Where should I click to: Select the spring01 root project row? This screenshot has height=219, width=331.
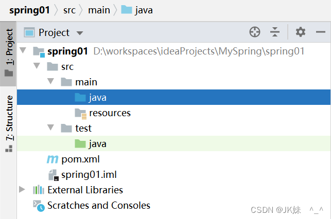point(173,51)
